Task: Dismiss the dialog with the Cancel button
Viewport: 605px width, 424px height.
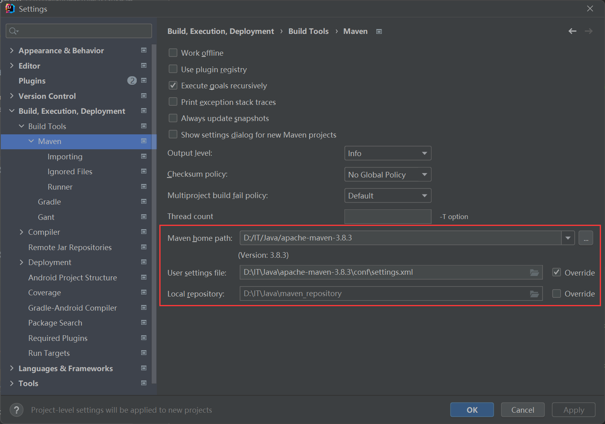Action: 523,410
